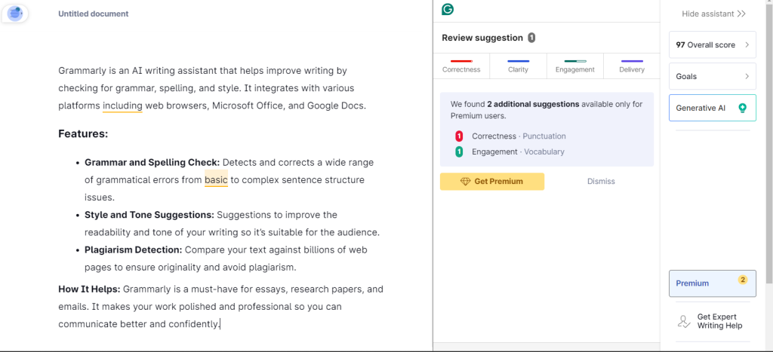Click the Grammarly home icon at top left
The width and height of the screenshot is (773, 352).
pyautogui.click(x=15, y=14)
